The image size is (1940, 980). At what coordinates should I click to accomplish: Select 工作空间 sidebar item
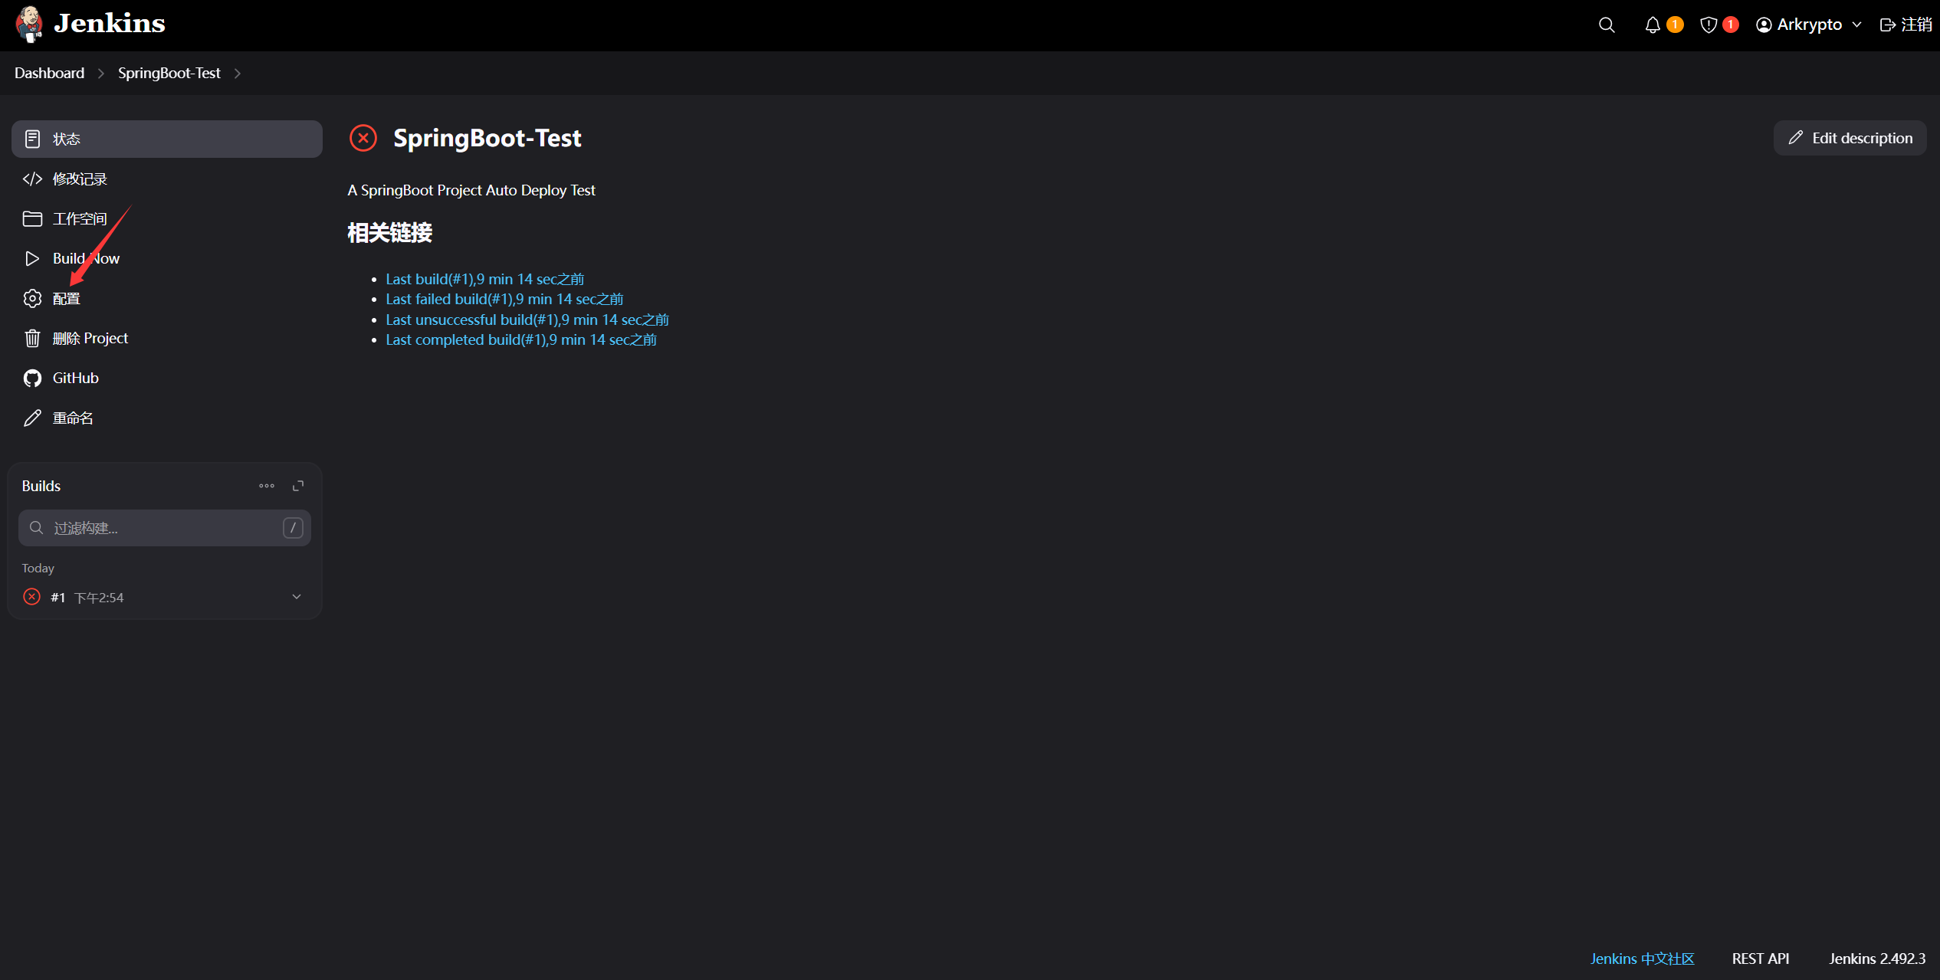pos(79,219)
